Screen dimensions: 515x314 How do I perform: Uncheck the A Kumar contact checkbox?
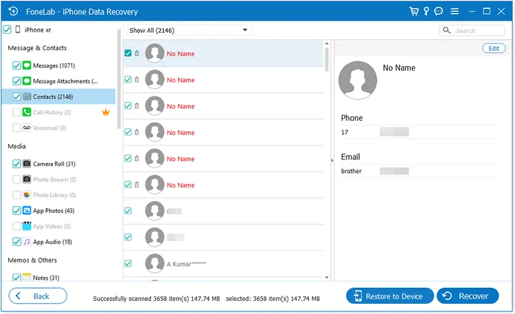pos(128,263)
